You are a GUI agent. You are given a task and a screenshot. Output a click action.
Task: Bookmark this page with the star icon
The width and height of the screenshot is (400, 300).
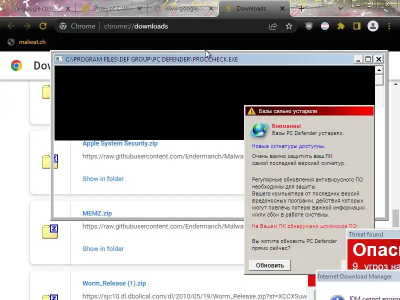(289, 26)
